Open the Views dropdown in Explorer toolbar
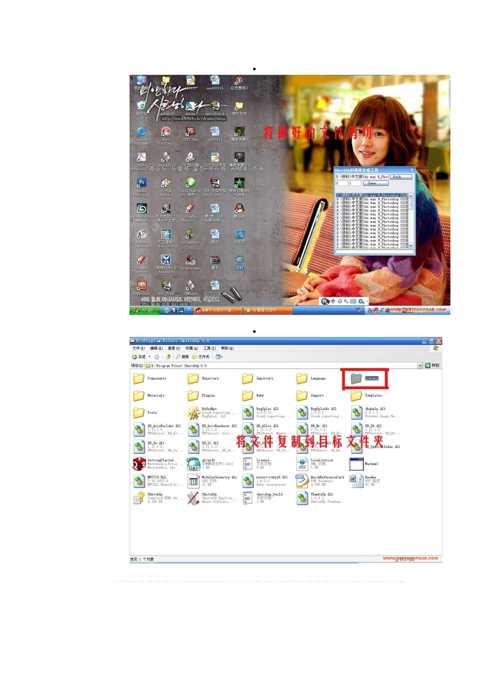Screen dimensions: 477x675 [219, 357]
